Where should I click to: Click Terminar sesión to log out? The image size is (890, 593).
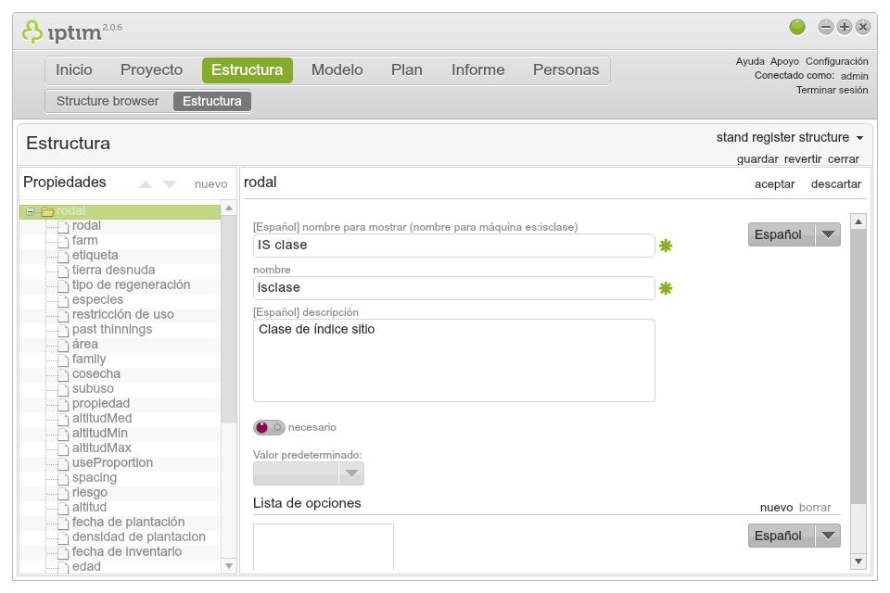point(833,90)
